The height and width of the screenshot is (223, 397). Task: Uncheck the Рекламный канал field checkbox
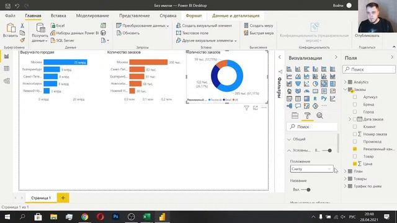pos(355,149)
